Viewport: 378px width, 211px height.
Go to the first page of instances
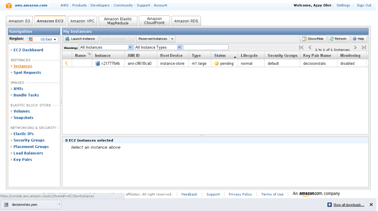point(301,48)
